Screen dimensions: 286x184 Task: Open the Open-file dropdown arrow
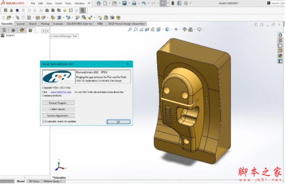119,3
